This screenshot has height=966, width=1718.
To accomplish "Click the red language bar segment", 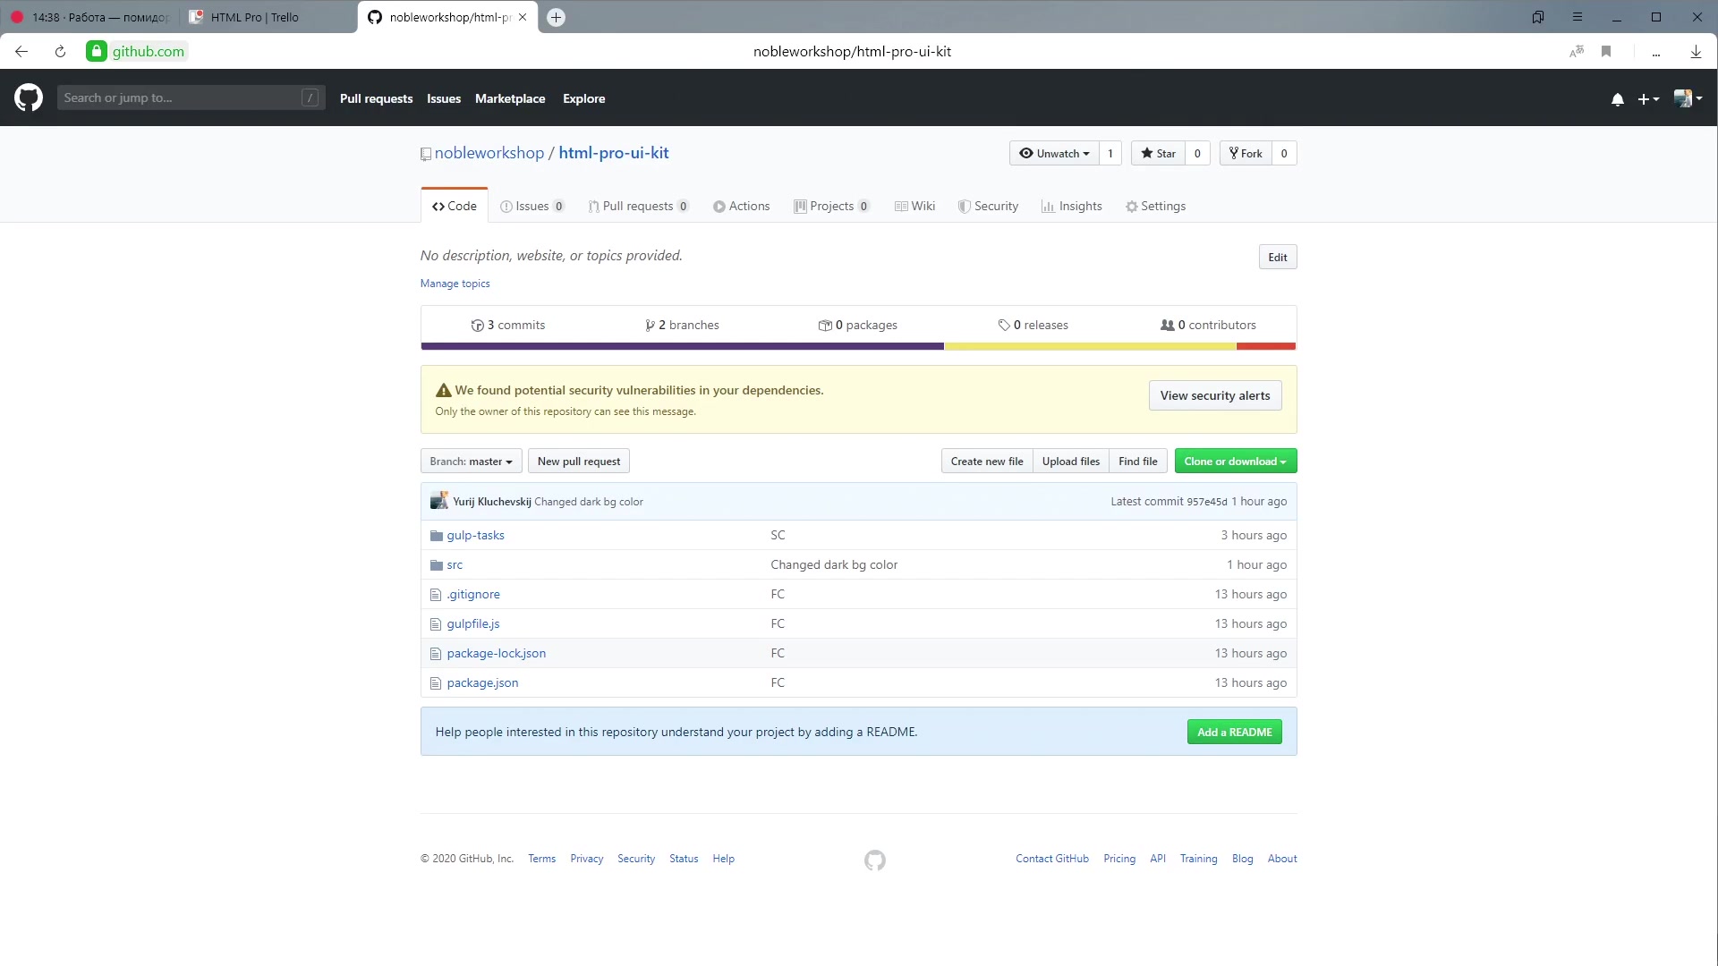I will (1266, 346).
